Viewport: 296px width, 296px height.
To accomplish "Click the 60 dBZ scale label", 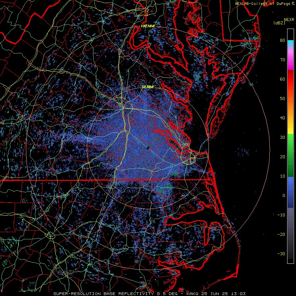I will coord(283,79).
